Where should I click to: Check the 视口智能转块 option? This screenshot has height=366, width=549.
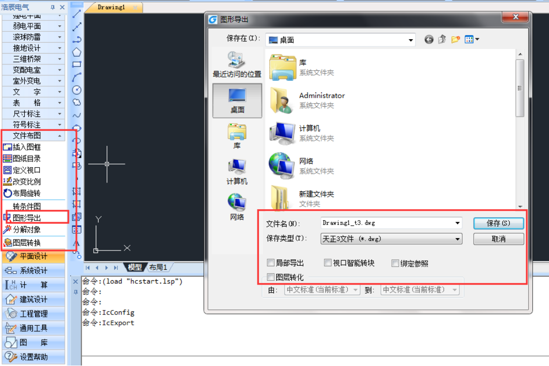328,263
